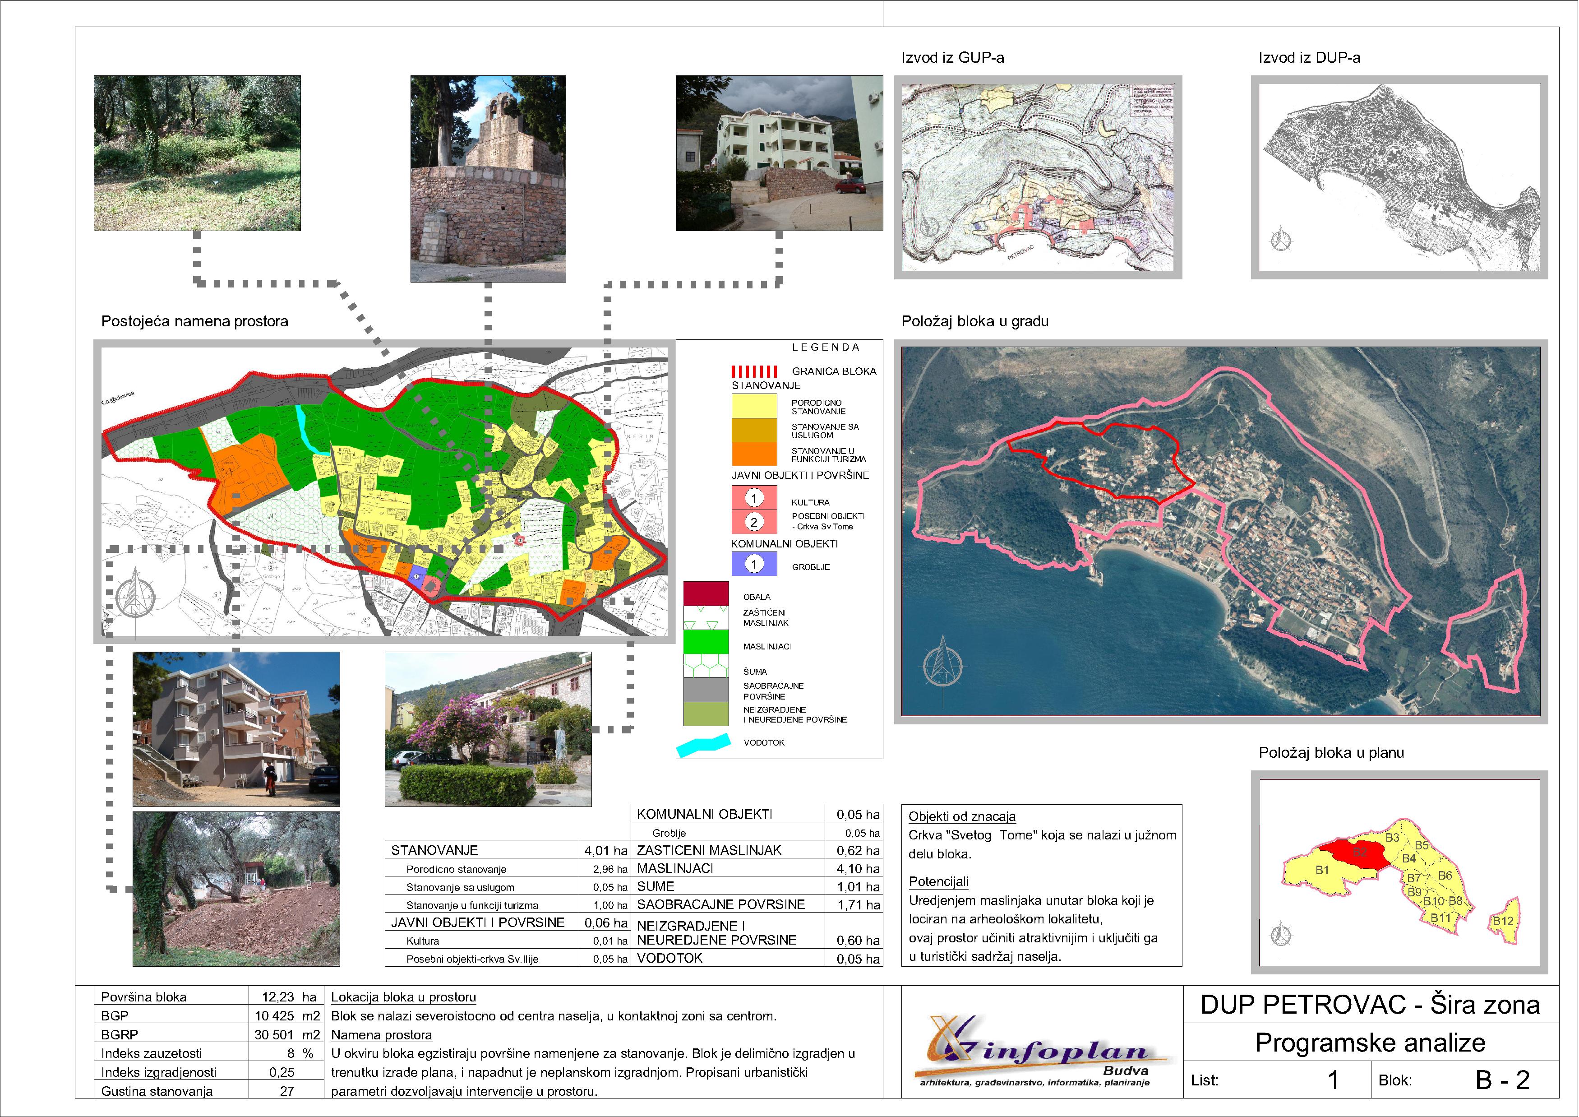Click the SAOBRACAJNE POVRSINE value '1,71 ha'
The image size is (1579, 1117).
tap(858, 905)
